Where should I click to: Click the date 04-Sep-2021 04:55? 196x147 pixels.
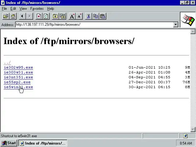coord(149,77)
